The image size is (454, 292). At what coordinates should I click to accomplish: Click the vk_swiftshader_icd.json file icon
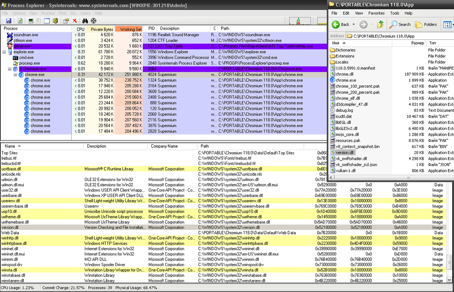[333, 165]
